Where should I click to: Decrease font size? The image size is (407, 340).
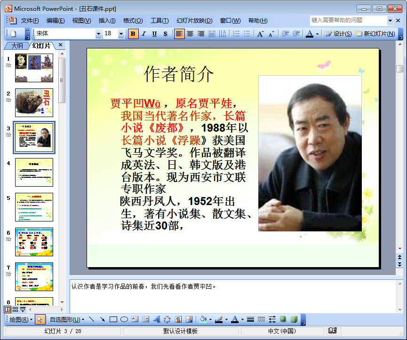[271, 34]
